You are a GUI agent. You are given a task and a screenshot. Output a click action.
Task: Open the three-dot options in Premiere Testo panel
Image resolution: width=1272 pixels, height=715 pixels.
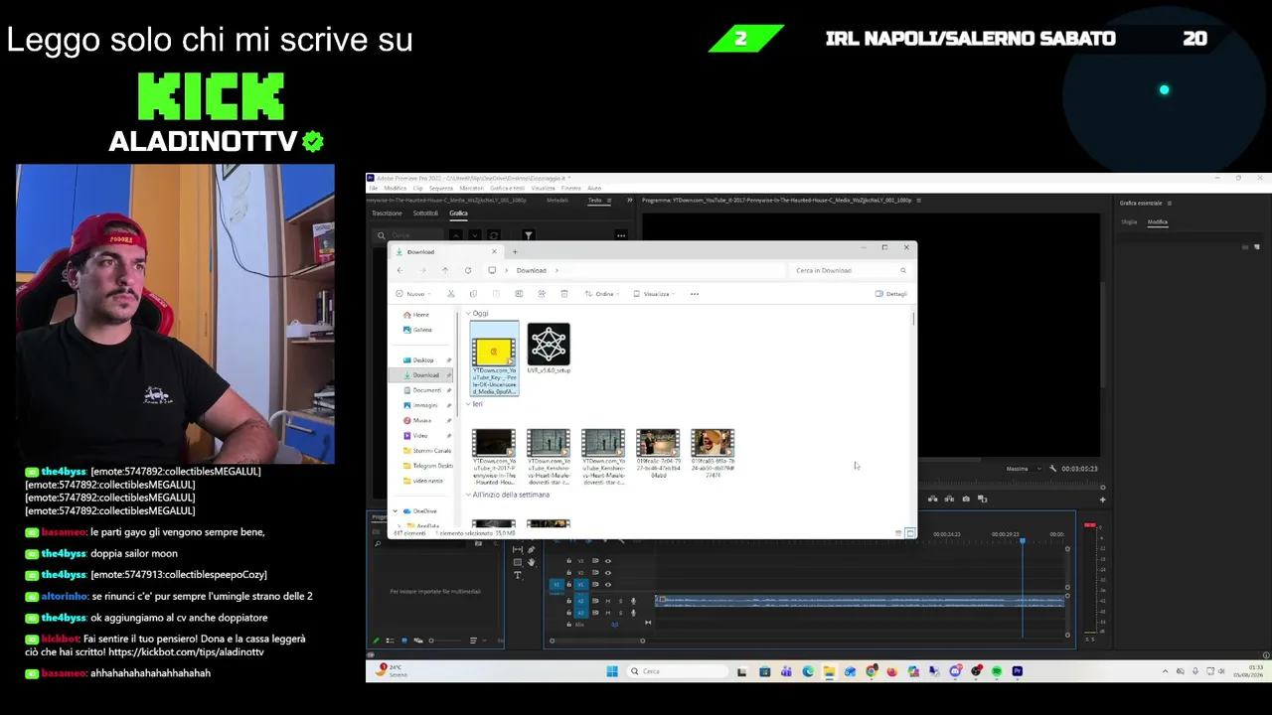(x=621, y=235)
